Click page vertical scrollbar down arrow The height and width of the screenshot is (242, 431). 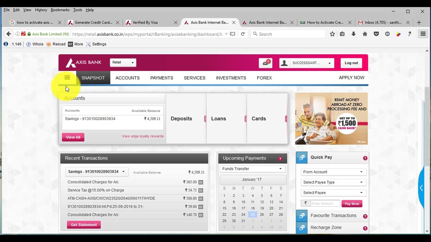pos(427,231)
